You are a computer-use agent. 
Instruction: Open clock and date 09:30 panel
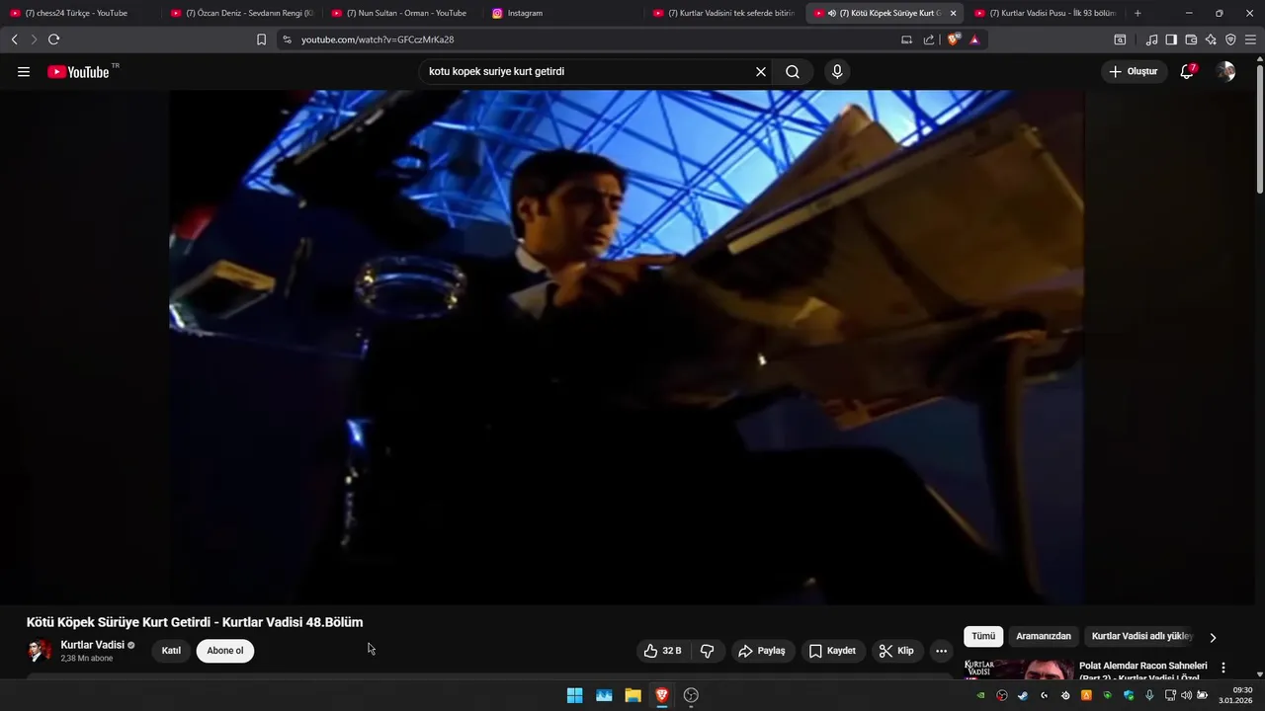(1235, 695)
